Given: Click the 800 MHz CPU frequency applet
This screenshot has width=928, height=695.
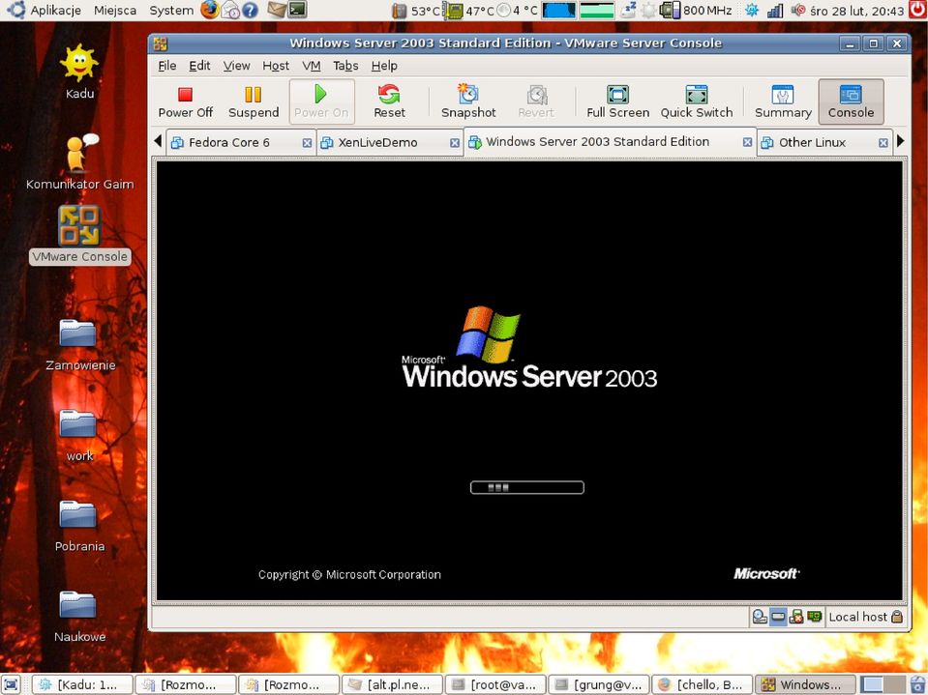Looking at the screenshot, I should (696, 10).
